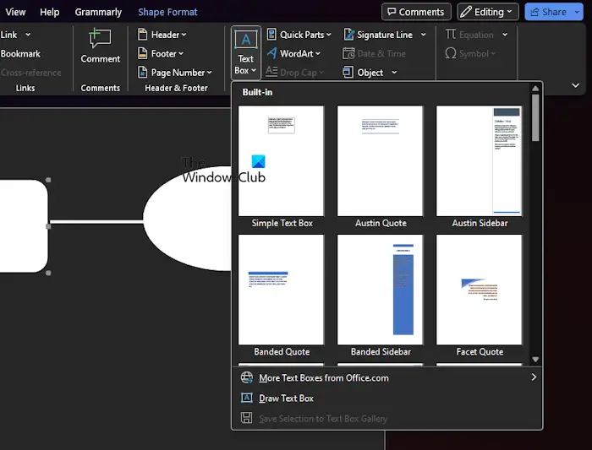This screenshot has height=450, width=592.
Task: Choose Draw Text Box menu entry
Action: tap(387, 398)
